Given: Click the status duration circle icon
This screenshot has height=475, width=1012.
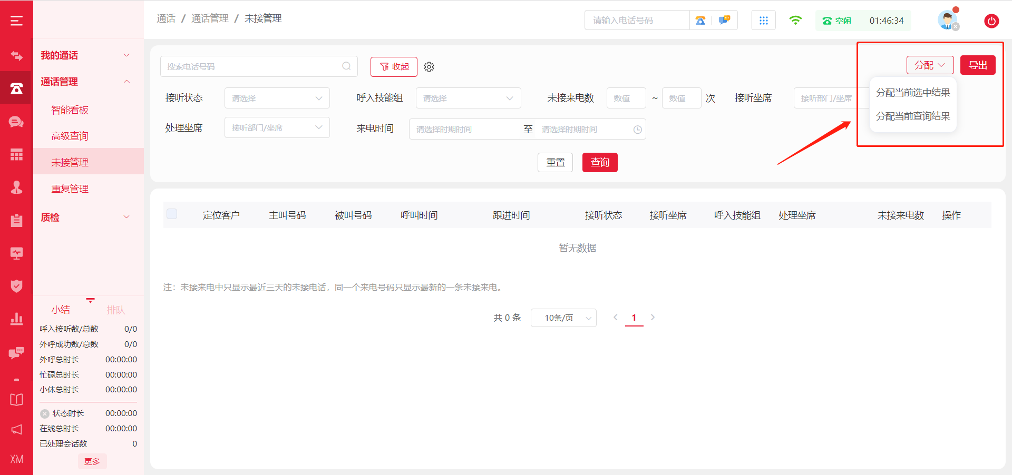Looking at the screenshot, I should click(45, 414).
